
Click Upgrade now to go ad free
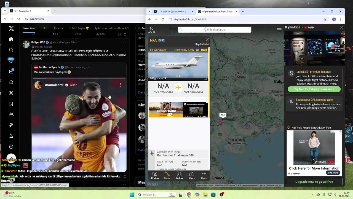pos(314,182)
